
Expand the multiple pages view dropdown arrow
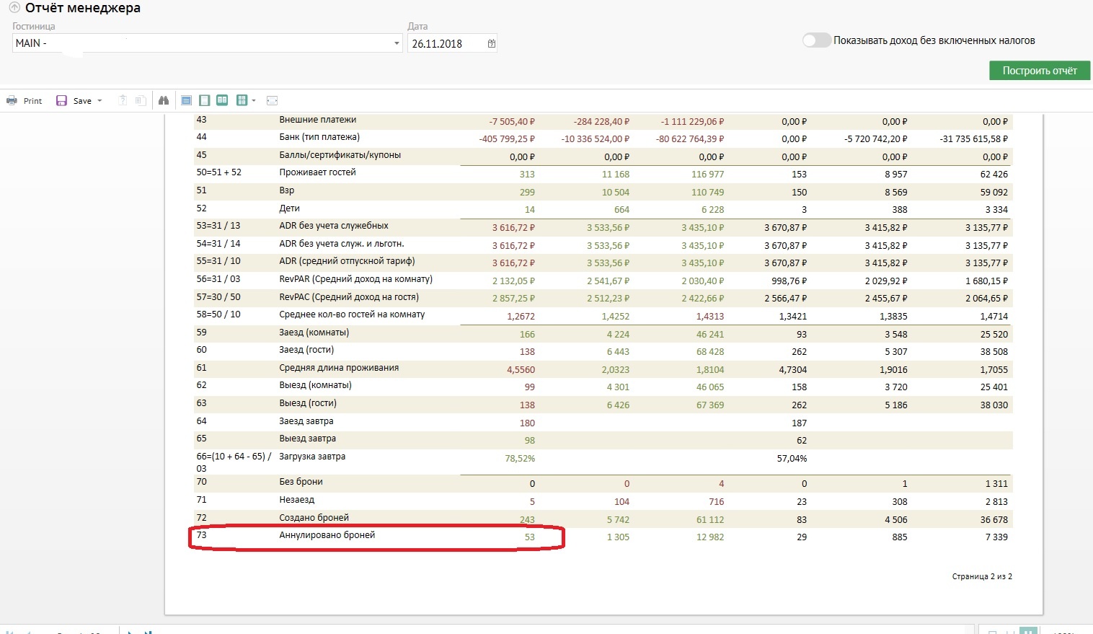[x=254, y=101]
